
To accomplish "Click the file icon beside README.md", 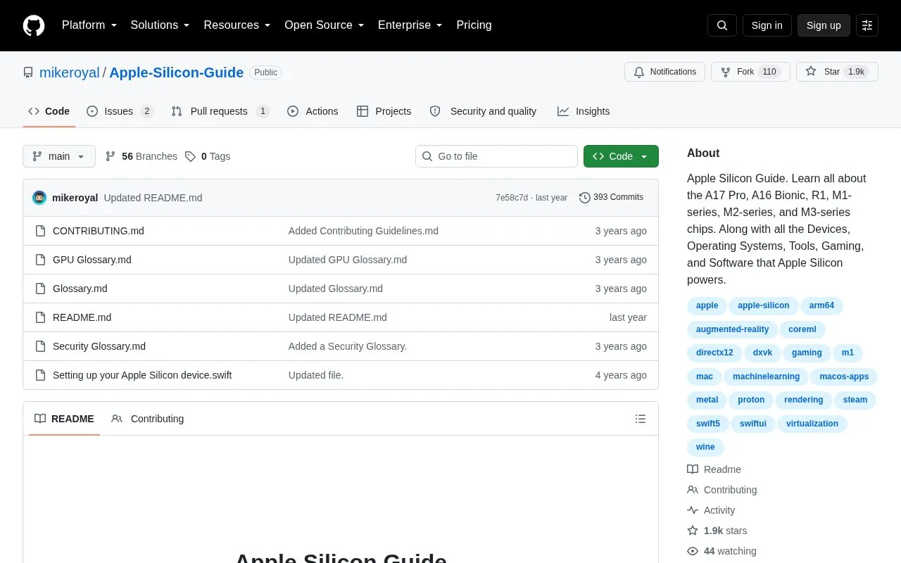I will 41,317.
